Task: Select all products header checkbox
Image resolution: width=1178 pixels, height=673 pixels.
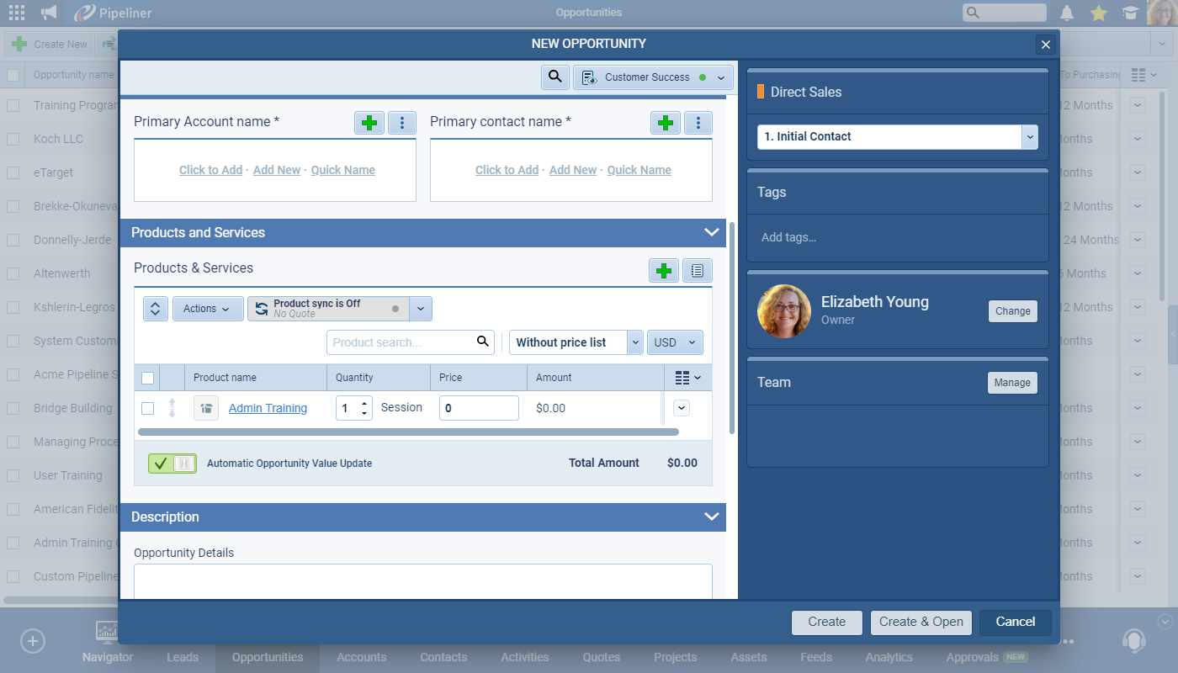Action: click(147, 378)
